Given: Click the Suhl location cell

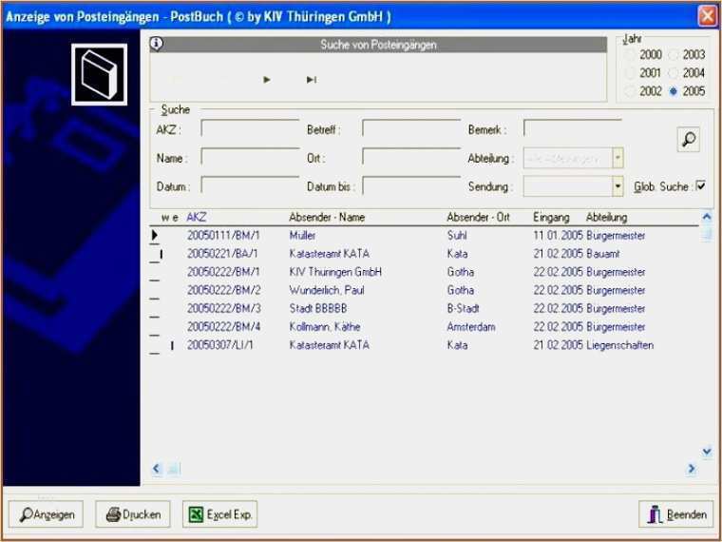Looking at the screenshot, I should (x=457, y=236).
